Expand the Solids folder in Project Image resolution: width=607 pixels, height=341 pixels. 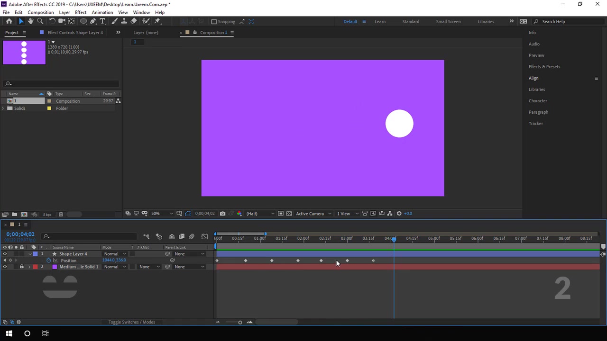point(3,108)
